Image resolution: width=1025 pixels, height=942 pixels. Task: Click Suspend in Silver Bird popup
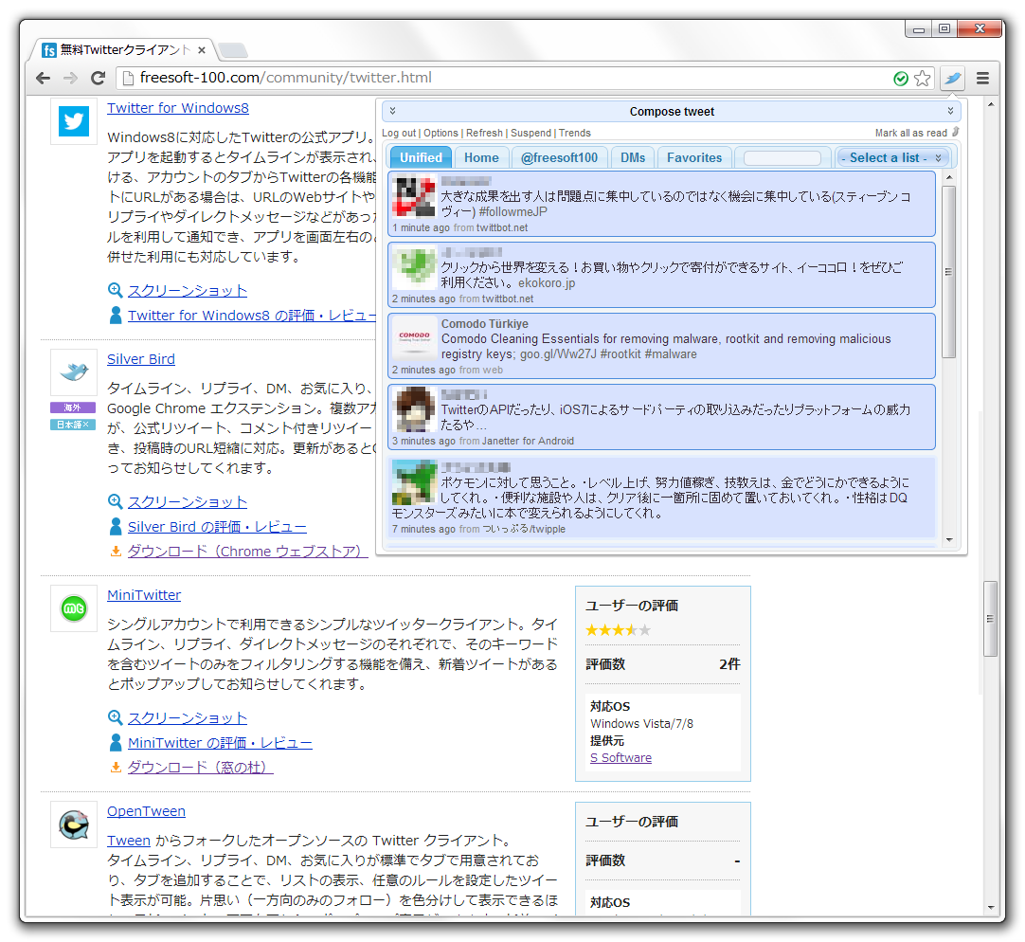click(530, 133)
